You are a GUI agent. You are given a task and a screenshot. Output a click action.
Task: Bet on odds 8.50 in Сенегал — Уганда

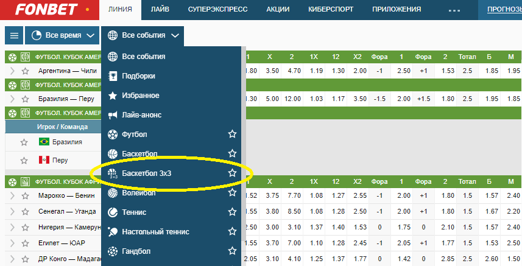point(294,211)
